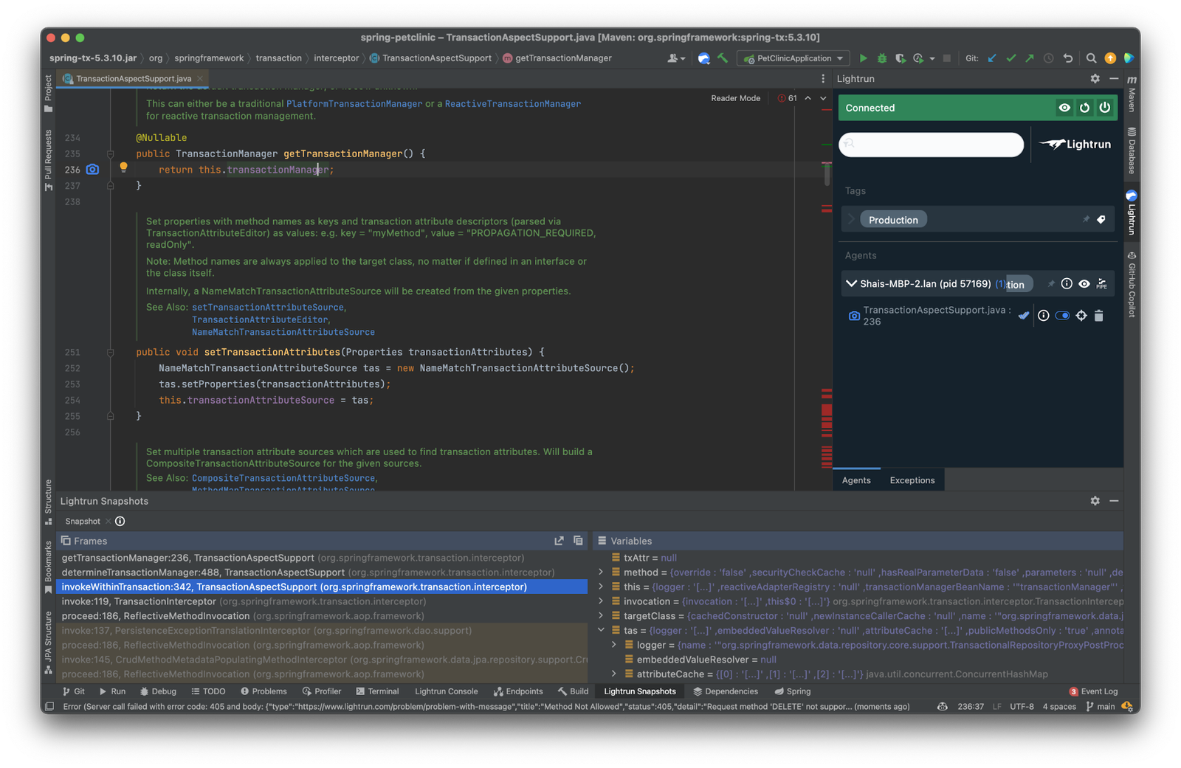Viewport: 1181px width, 768px height.
Task: Expand the method variable node
Action: pyautogui.click(x=601, y=572)
